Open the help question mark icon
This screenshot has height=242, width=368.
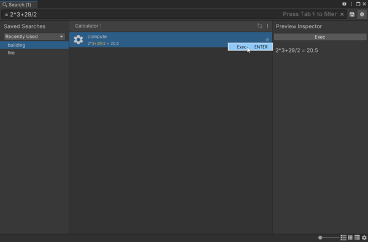pyautogui.click(x=344, y=4)
